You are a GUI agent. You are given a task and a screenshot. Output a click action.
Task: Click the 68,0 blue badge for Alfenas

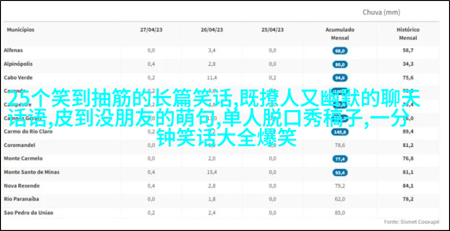340,50
